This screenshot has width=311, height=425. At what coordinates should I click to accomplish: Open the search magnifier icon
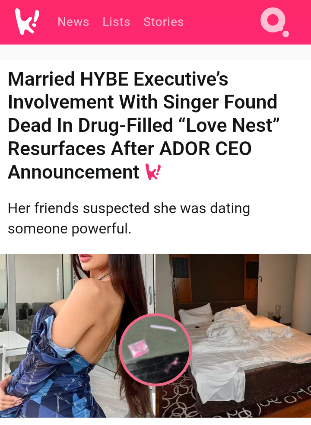(x=274, y=22)
